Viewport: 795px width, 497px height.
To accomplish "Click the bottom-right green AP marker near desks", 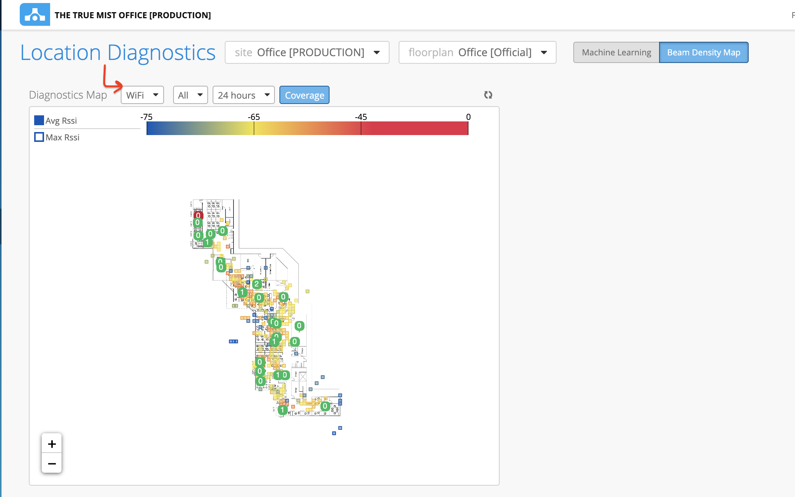I will [325, 406].
